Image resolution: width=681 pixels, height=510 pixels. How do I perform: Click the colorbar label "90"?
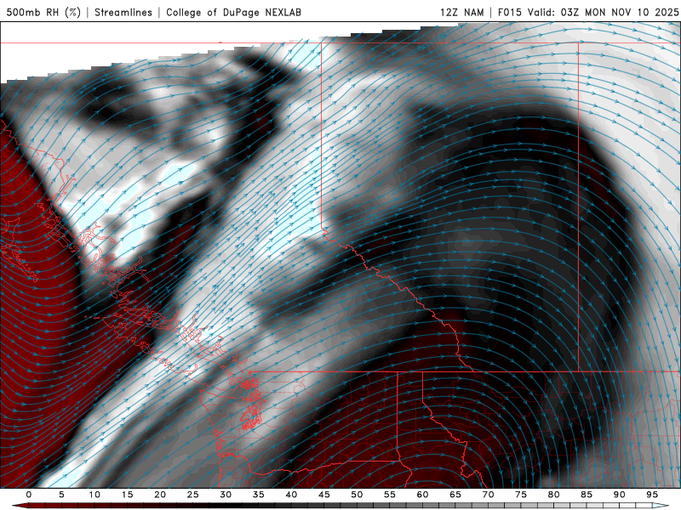[x=620, y=495]
